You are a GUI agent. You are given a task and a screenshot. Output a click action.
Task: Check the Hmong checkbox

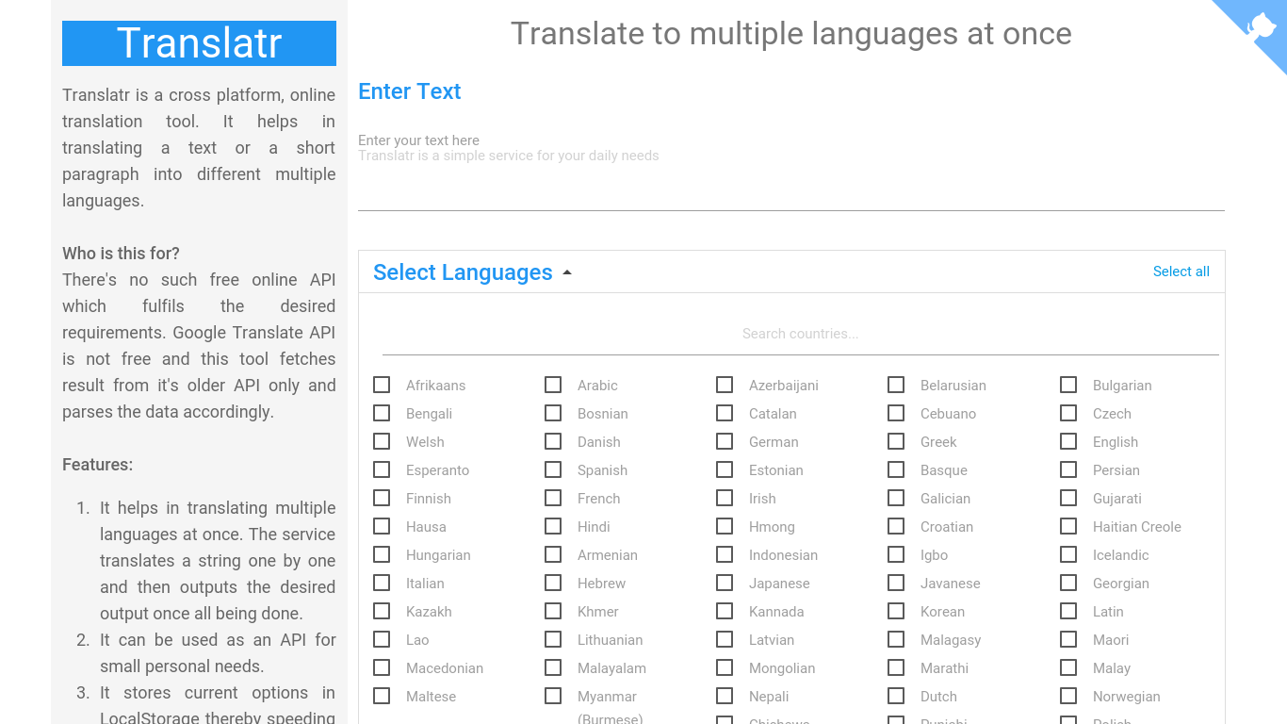725,526
